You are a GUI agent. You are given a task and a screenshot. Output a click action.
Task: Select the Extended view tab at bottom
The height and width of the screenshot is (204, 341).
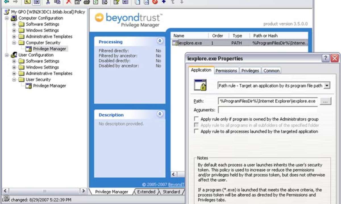coord(146,192)
